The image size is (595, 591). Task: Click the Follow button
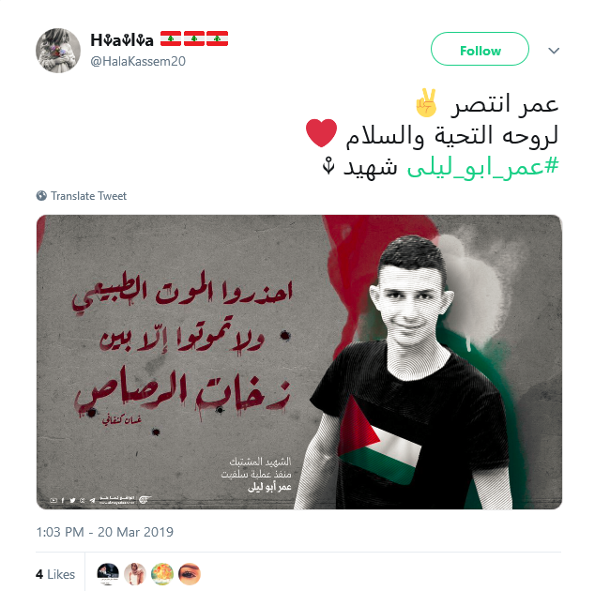tap(480, 49)
